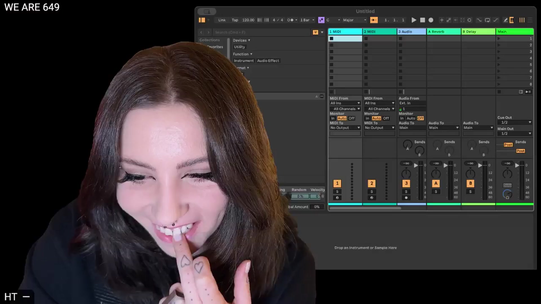
Task: Click the Tap tempo button
Action: (235, 20)
